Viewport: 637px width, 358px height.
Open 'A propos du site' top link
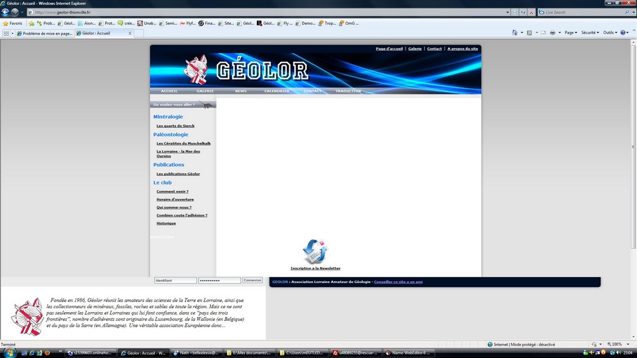463,48
